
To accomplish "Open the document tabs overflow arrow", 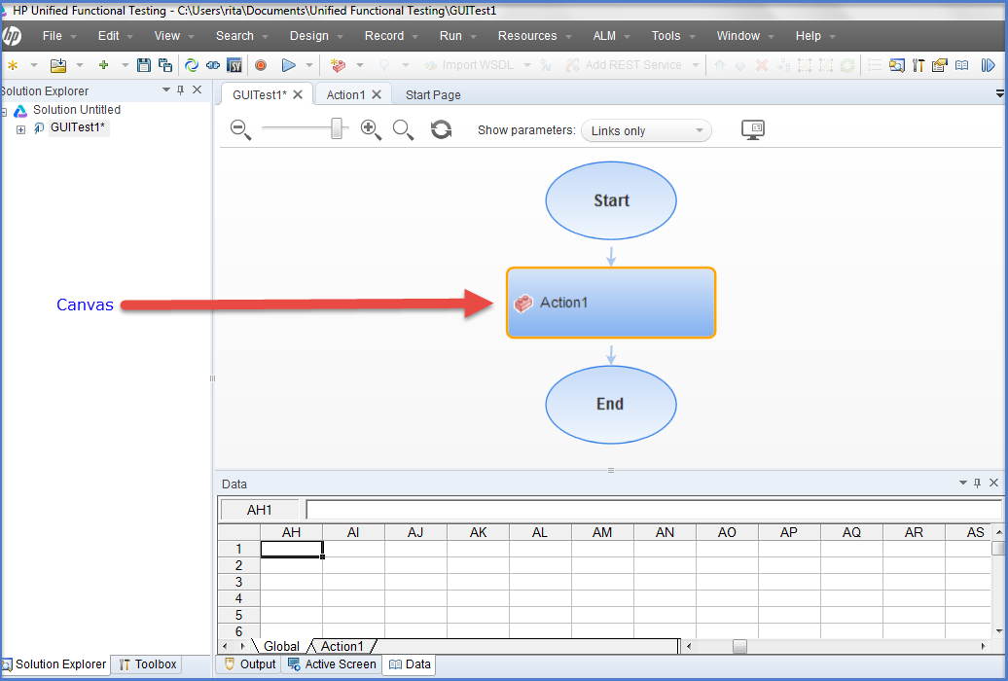I will coord(999,94).
